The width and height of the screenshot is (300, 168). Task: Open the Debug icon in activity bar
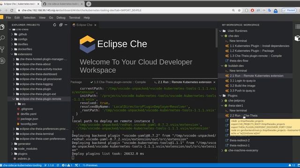2,61
